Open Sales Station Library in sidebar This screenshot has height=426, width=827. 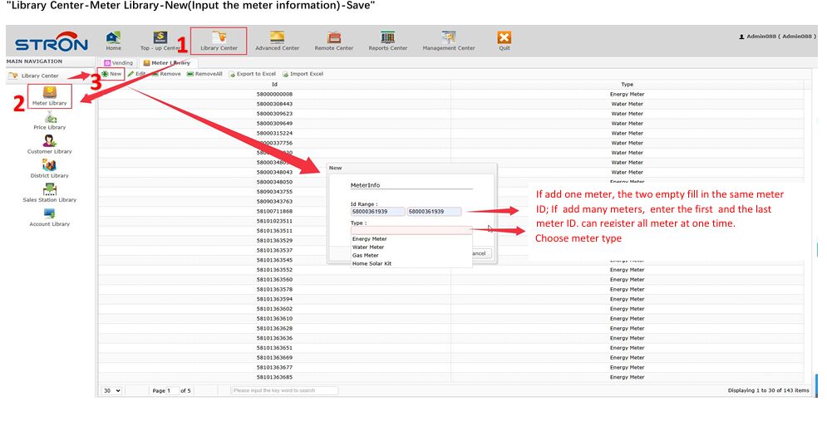50,192
